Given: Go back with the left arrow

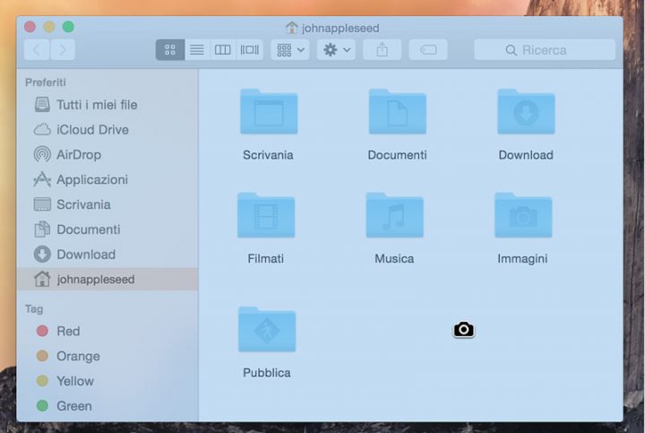Looking at the screenshot, I should 37,50.
